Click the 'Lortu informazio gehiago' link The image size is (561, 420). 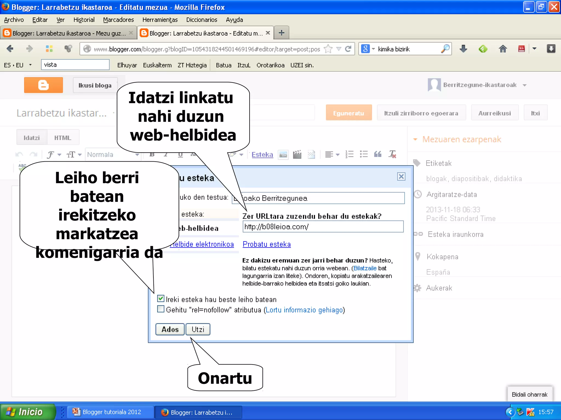point(304,310)
